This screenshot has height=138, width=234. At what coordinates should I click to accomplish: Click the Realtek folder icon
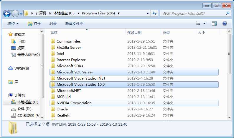pos(53,115)
